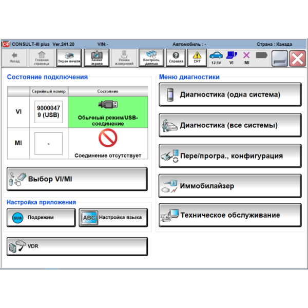308x308 pixels.
Task: Open the Главная страница home button
Action: pyautogui.click(x=42, y=57)
